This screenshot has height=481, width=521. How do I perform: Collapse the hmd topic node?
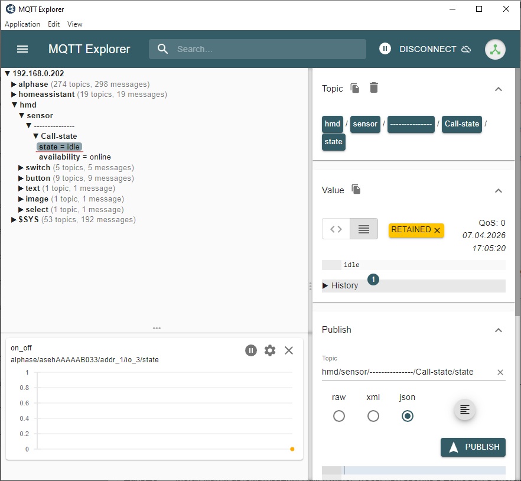click(x=14, y=105)
